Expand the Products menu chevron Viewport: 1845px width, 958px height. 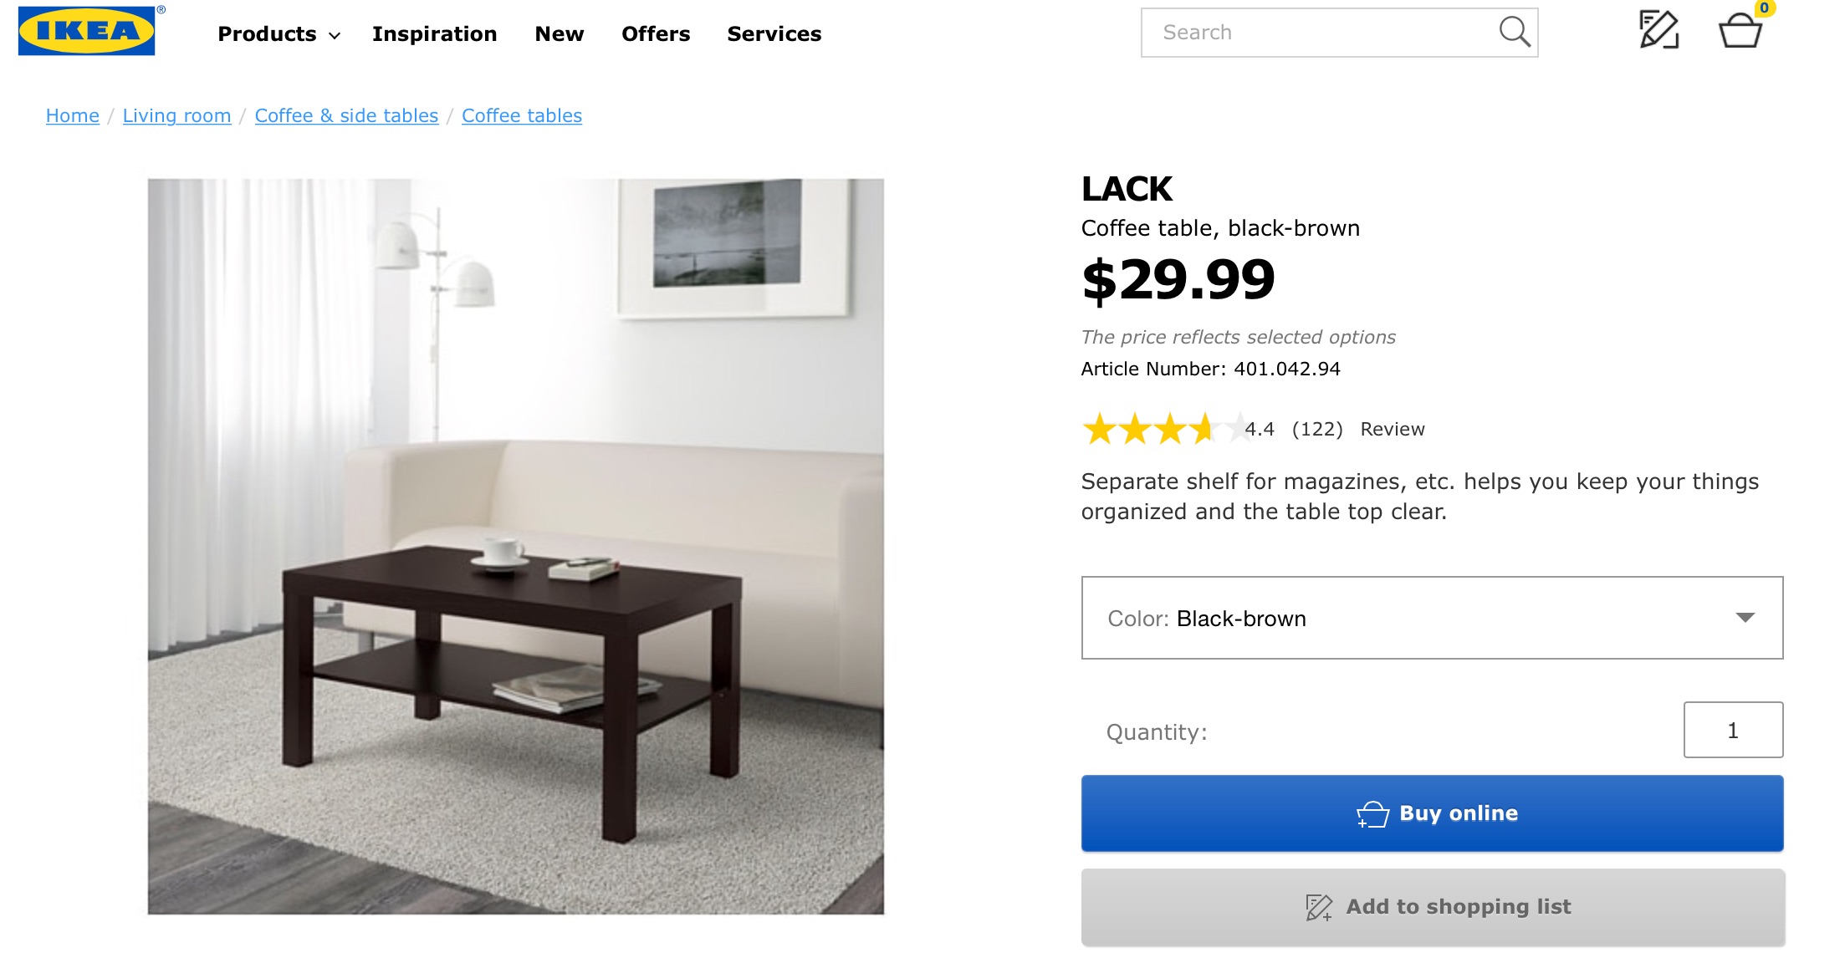click(x=335, y=35)
